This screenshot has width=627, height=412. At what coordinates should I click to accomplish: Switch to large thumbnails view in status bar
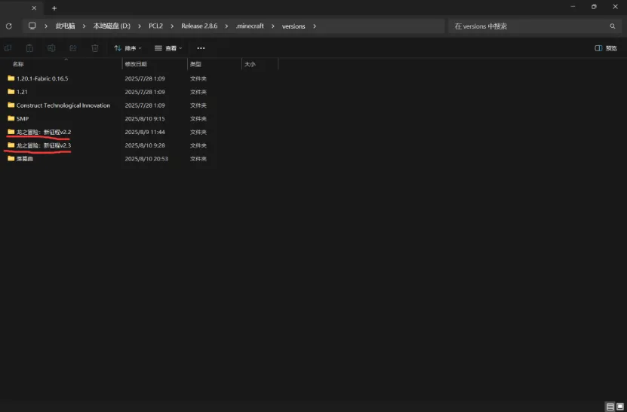pyautogui.click(x=620, y=407)
